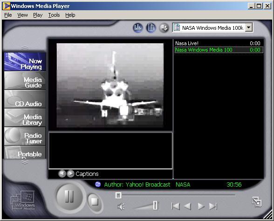Click the rewind button

coord(187,207)
